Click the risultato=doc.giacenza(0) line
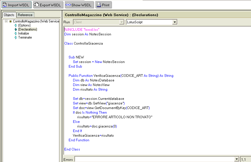Screen dimensions: 251x162 [97, 126]
